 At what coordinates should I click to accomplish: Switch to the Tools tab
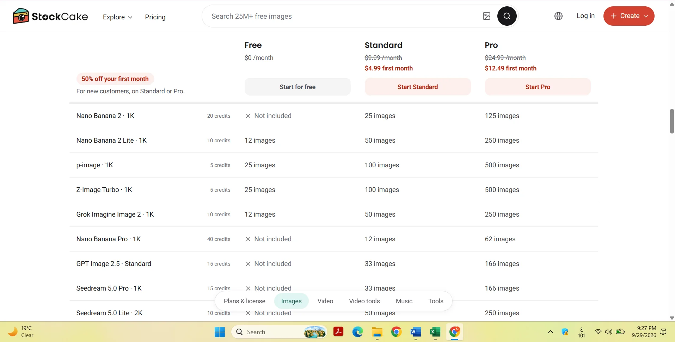tap(436, 301)
